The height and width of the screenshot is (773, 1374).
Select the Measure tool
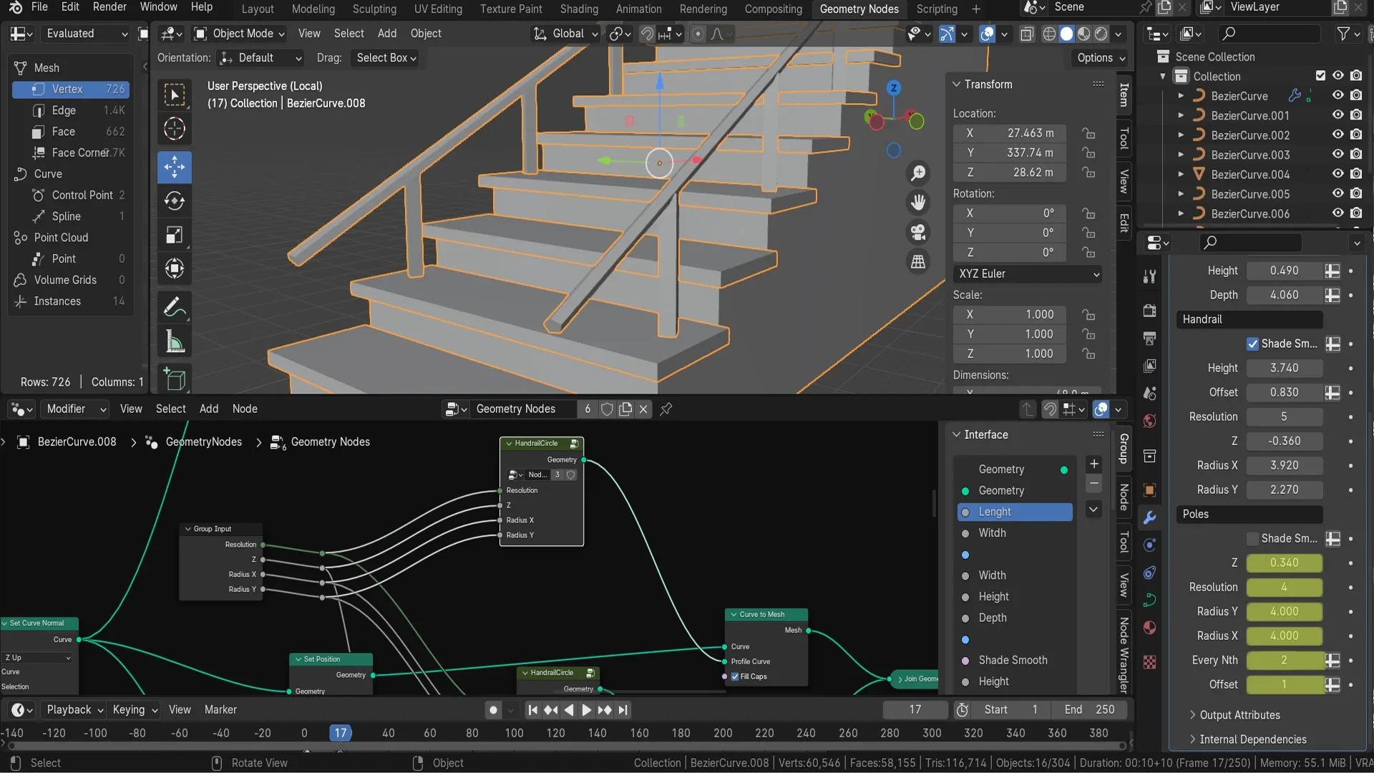174,342
